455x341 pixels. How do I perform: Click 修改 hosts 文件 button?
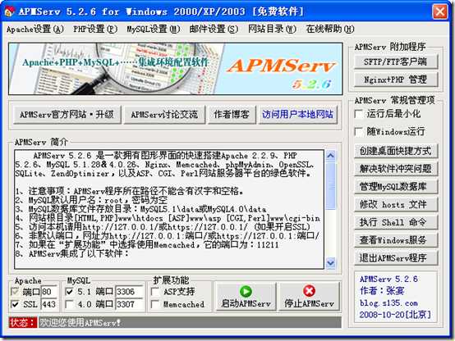(396, 205)
